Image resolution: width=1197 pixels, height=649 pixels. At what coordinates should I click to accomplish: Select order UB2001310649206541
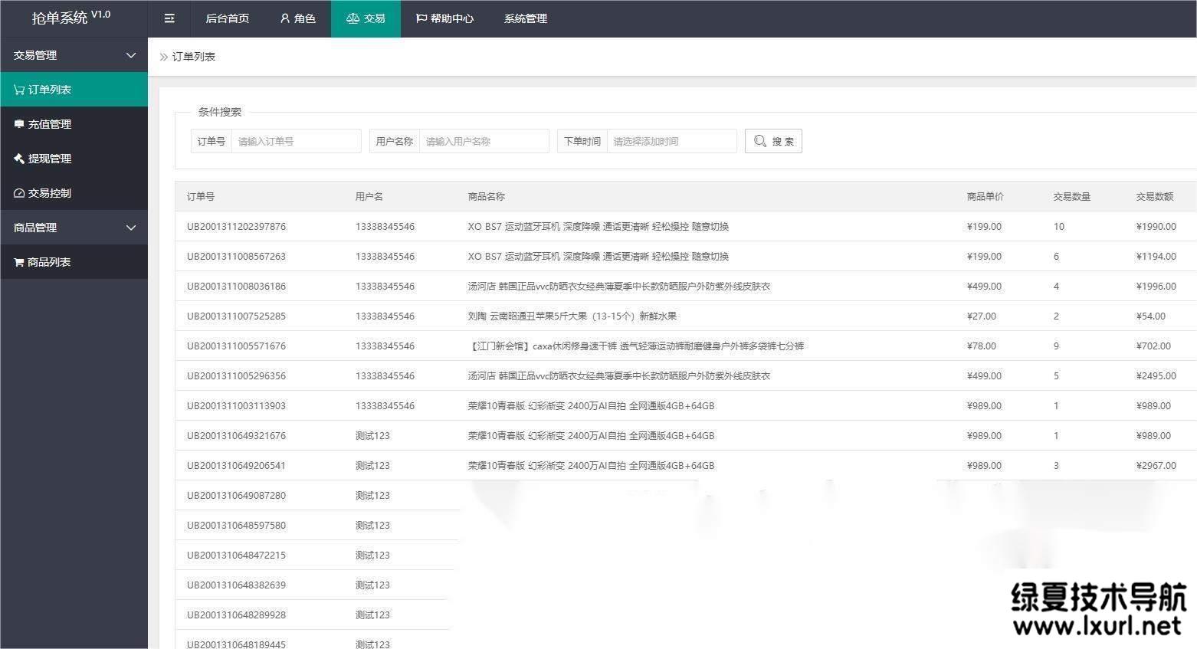tap(236, 466)
